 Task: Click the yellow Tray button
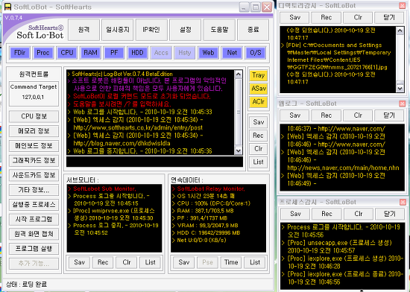tap(259, 75)
